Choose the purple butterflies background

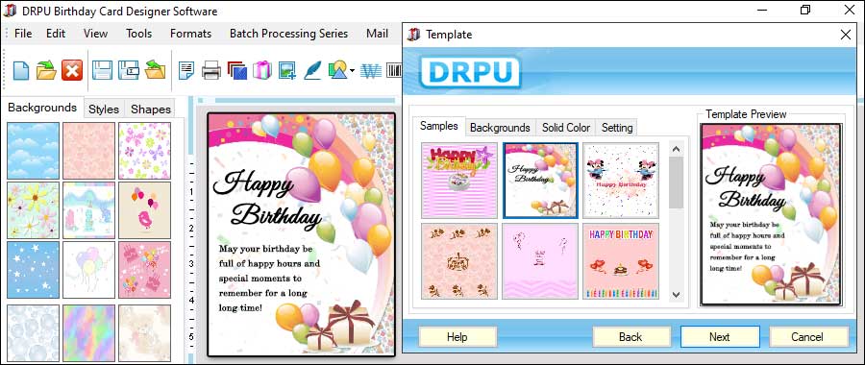[x=144, y=151]
